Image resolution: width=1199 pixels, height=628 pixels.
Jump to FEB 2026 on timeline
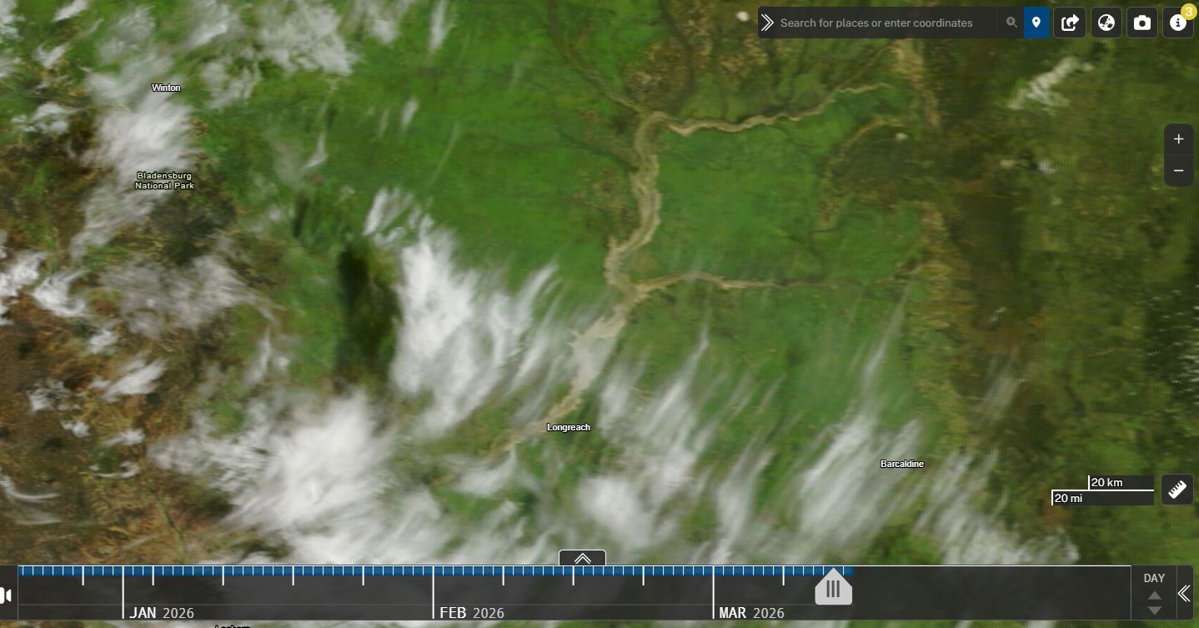[473, 613]
